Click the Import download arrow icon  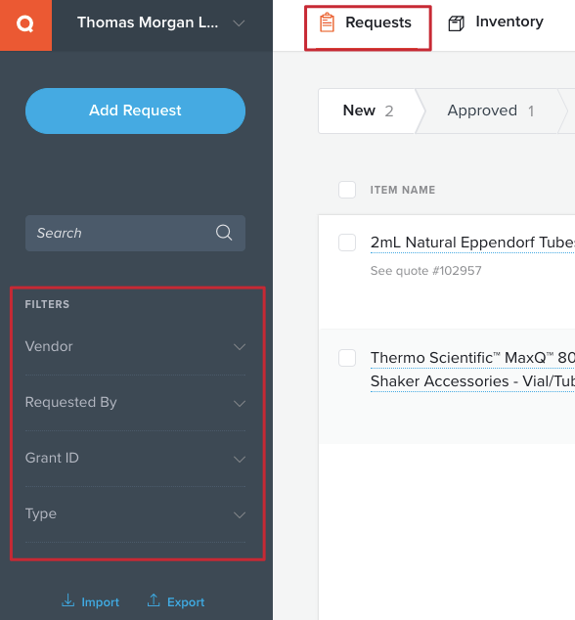point(68,600)
